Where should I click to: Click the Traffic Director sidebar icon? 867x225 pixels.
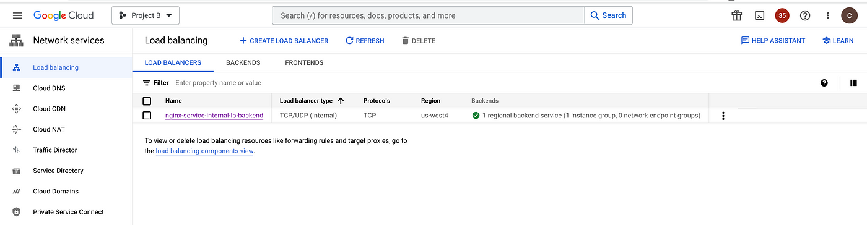coord(17,150)
